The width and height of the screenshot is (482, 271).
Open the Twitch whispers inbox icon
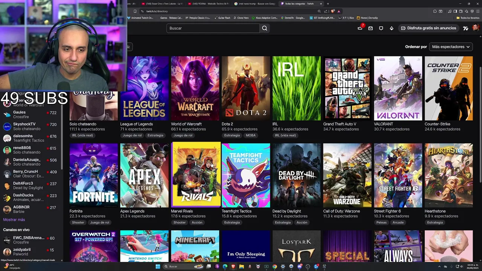pyautogui.click(x=371, y=28)
